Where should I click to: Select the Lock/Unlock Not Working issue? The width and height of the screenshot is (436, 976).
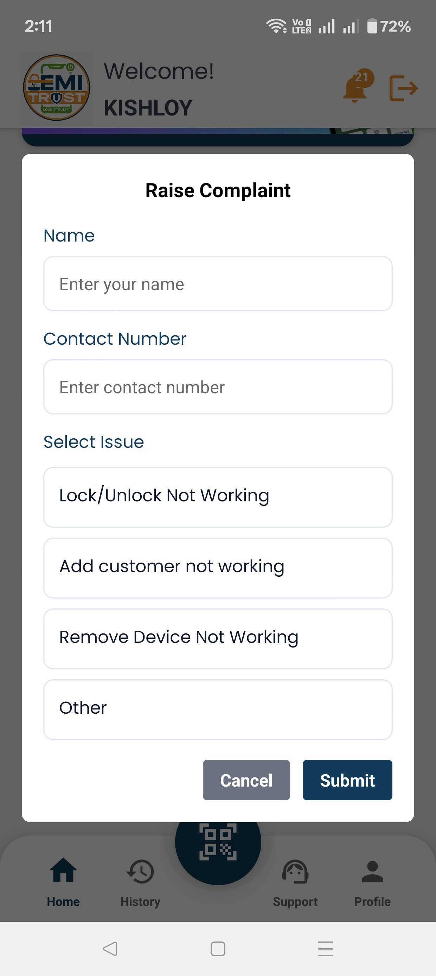[218, 496]
